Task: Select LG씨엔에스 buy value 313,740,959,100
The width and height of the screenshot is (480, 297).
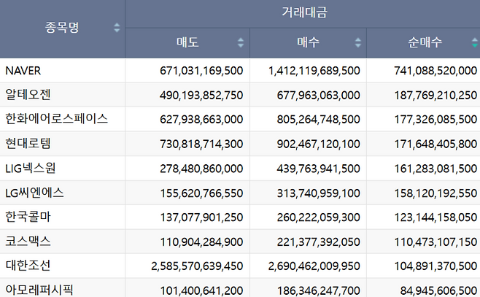Action: [x=318, y=193]
